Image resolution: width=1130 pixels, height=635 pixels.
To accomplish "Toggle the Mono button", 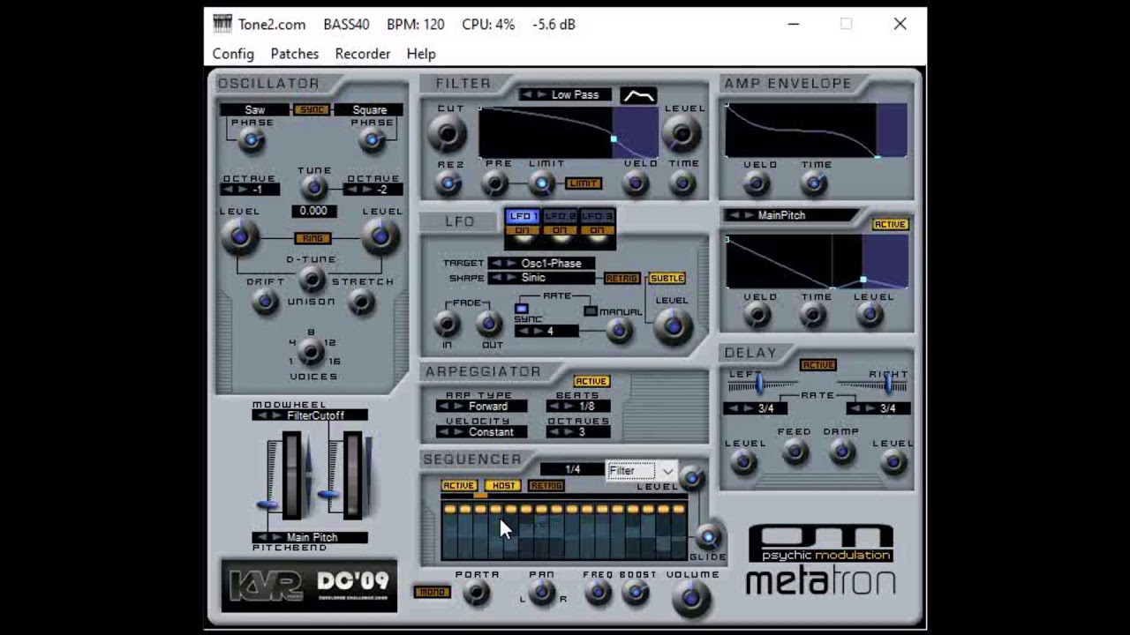I will pos(433,592).
